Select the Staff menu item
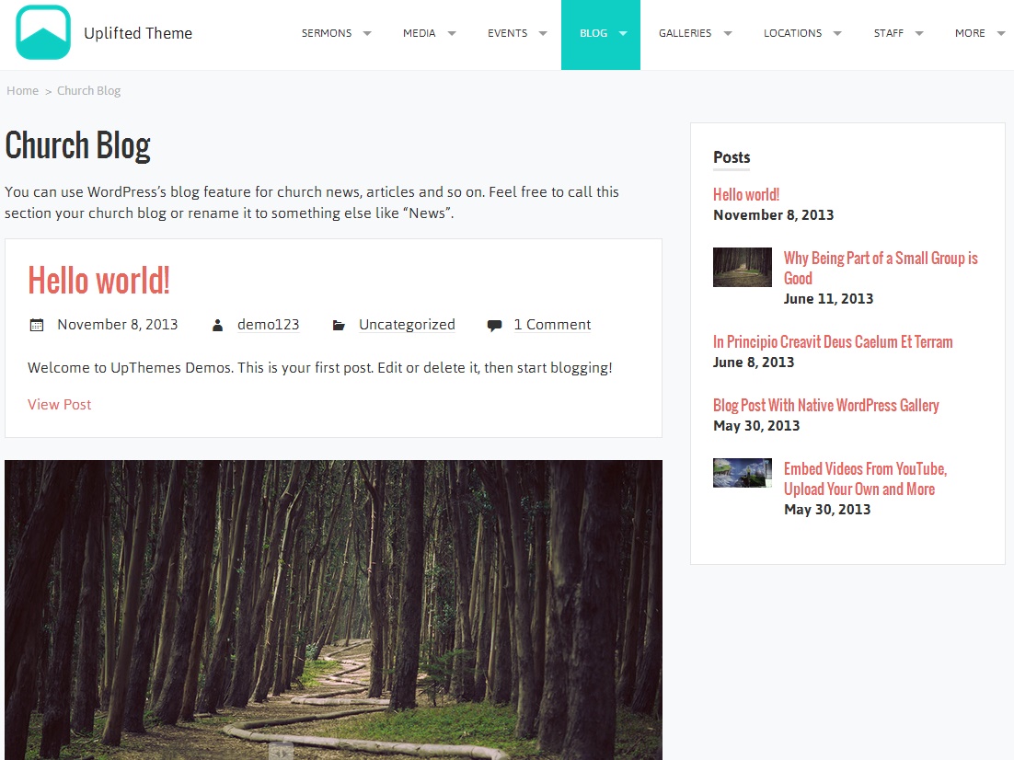The image size is (1014, 760). pyautogui.click(x=889, y=33)
